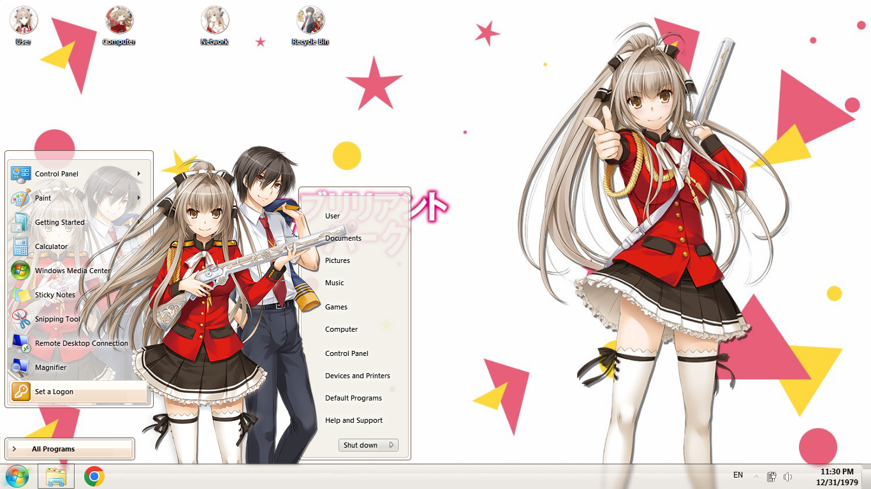Open Help and Support
The height and width of the screenshot is (489, 871).
pyautogui.click(x=354, y=420)
